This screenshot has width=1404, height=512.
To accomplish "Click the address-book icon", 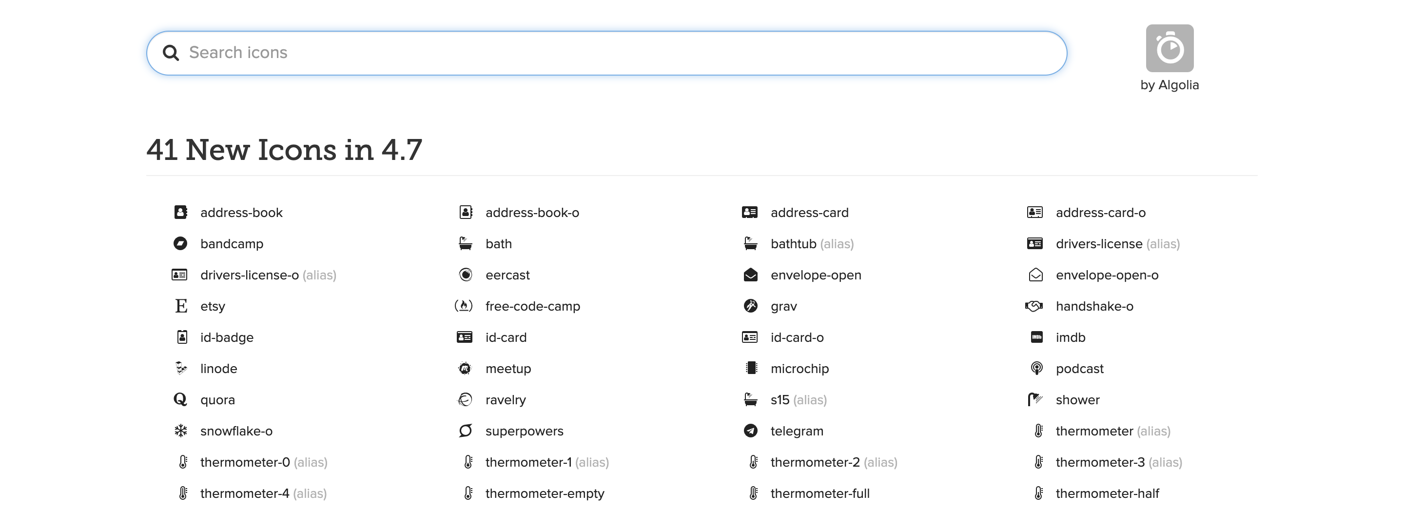I will [180, 212].
